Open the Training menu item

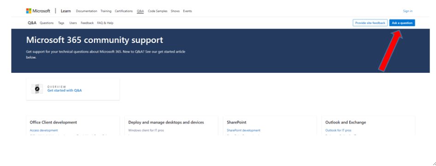coord(106,11)
